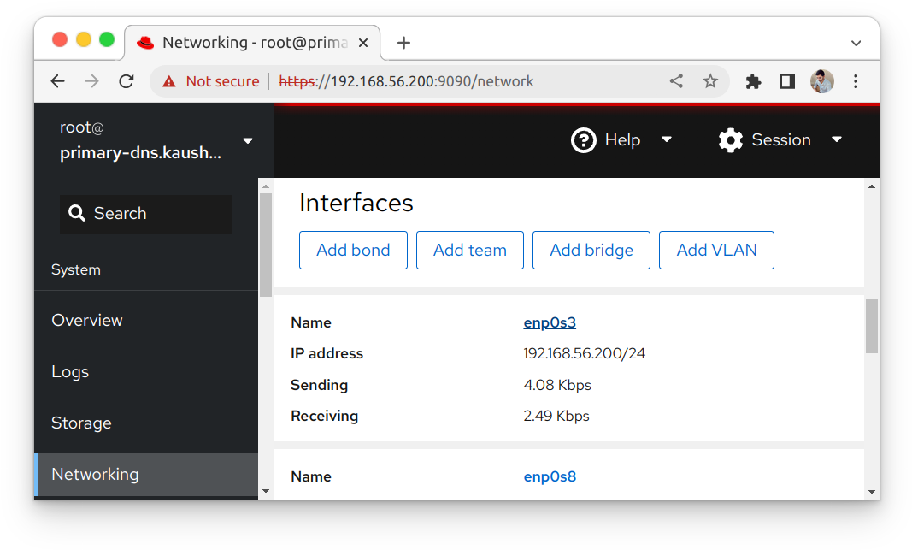The image size is (912, 550).
Task: Click the Add VLAN button
Action: (x=716, y=250)
